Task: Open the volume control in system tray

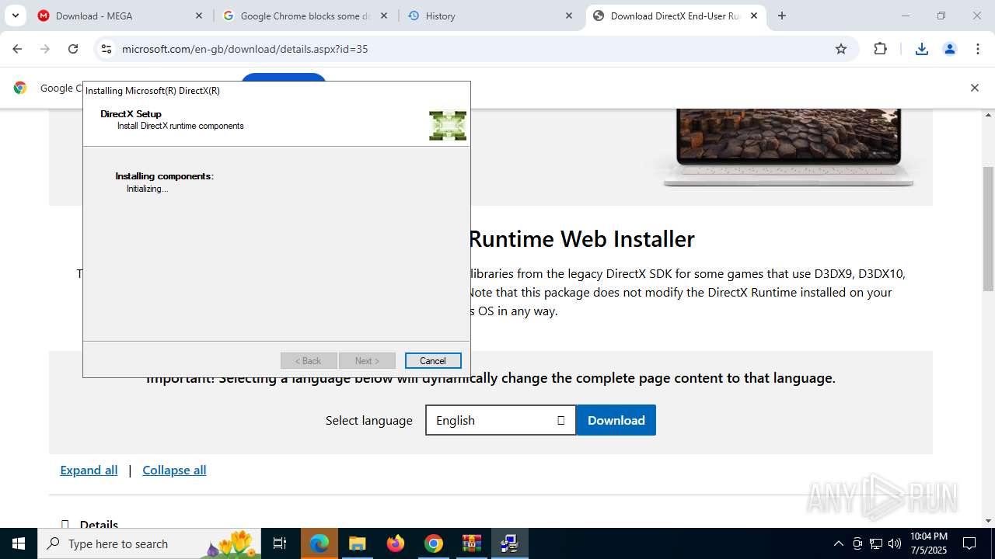Action: click(x=895, y=543)
